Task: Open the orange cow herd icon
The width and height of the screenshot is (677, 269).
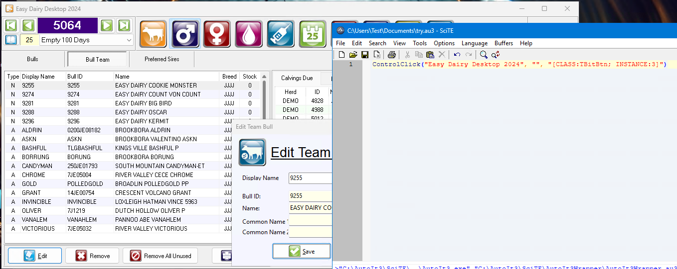Action: click(x=153, y=34)
